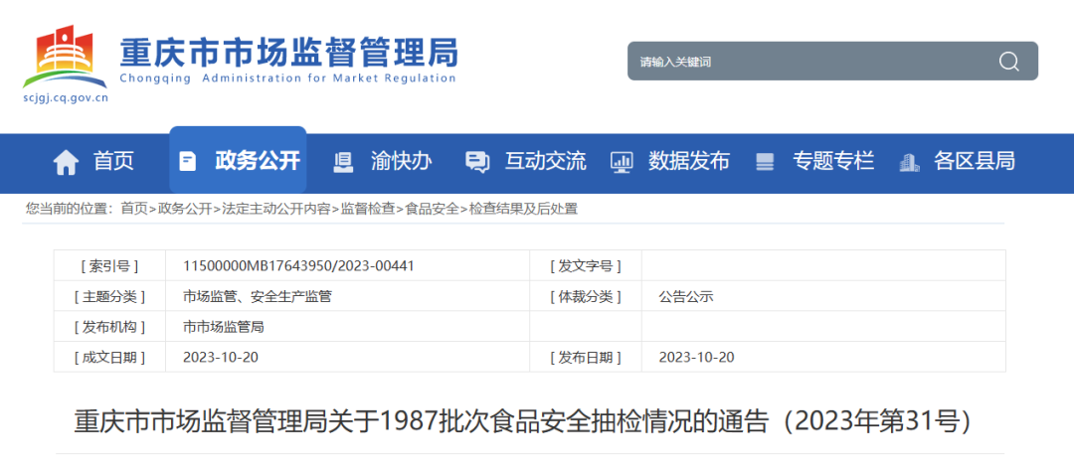Click the [ 主题分类 ] label
The width and height of the screenshot is (1074, 472).
tap(109, 296)
